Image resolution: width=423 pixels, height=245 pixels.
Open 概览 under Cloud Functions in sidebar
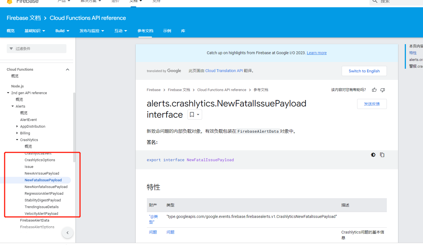(x=15, y=76)
